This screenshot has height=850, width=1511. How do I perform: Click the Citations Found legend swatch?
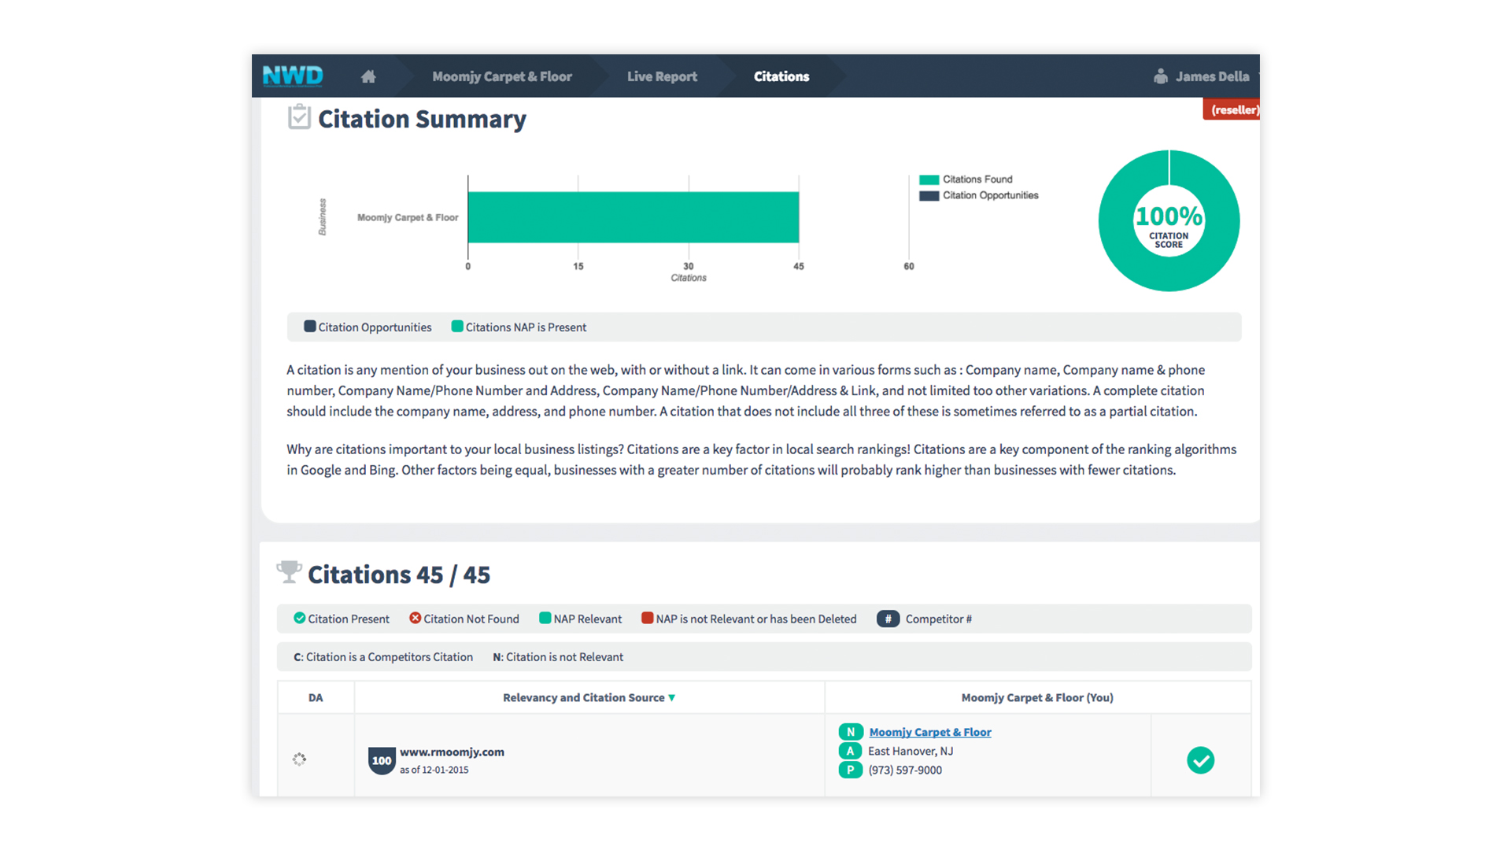pyautogui.click(x=929, y=179)
